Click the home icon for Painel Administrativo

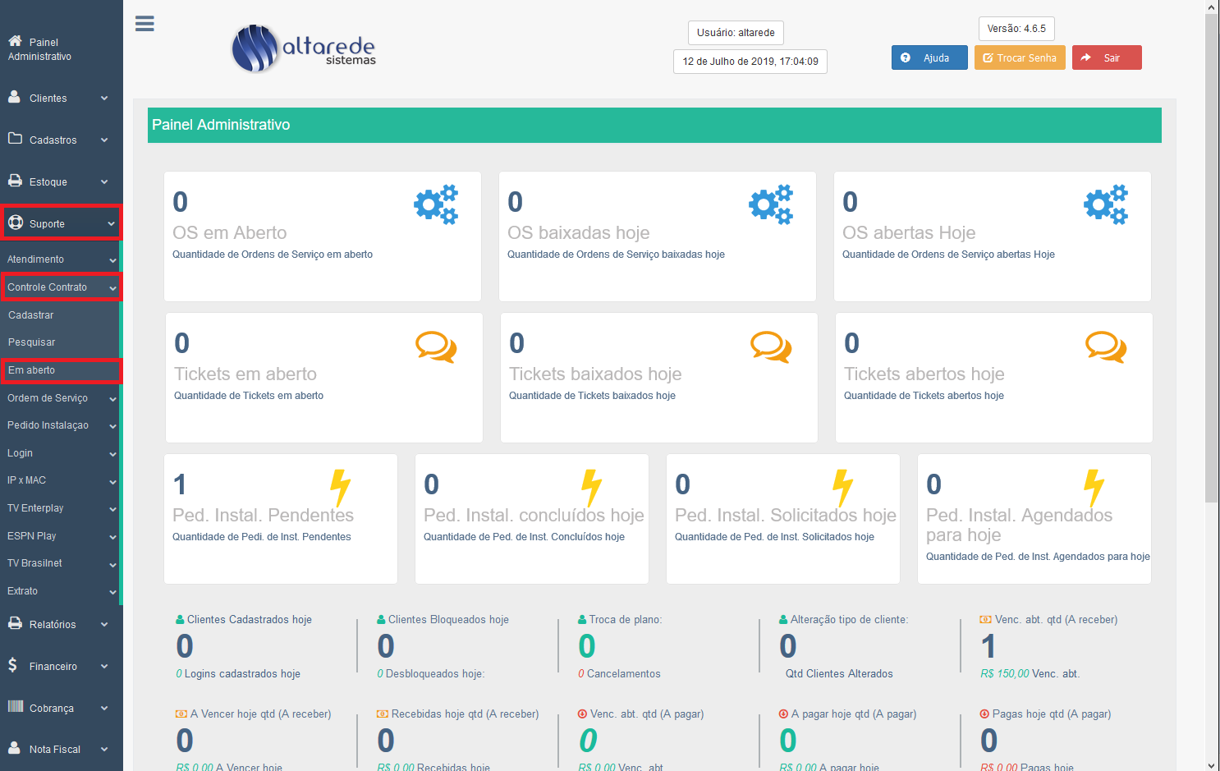tap(15, 41)
